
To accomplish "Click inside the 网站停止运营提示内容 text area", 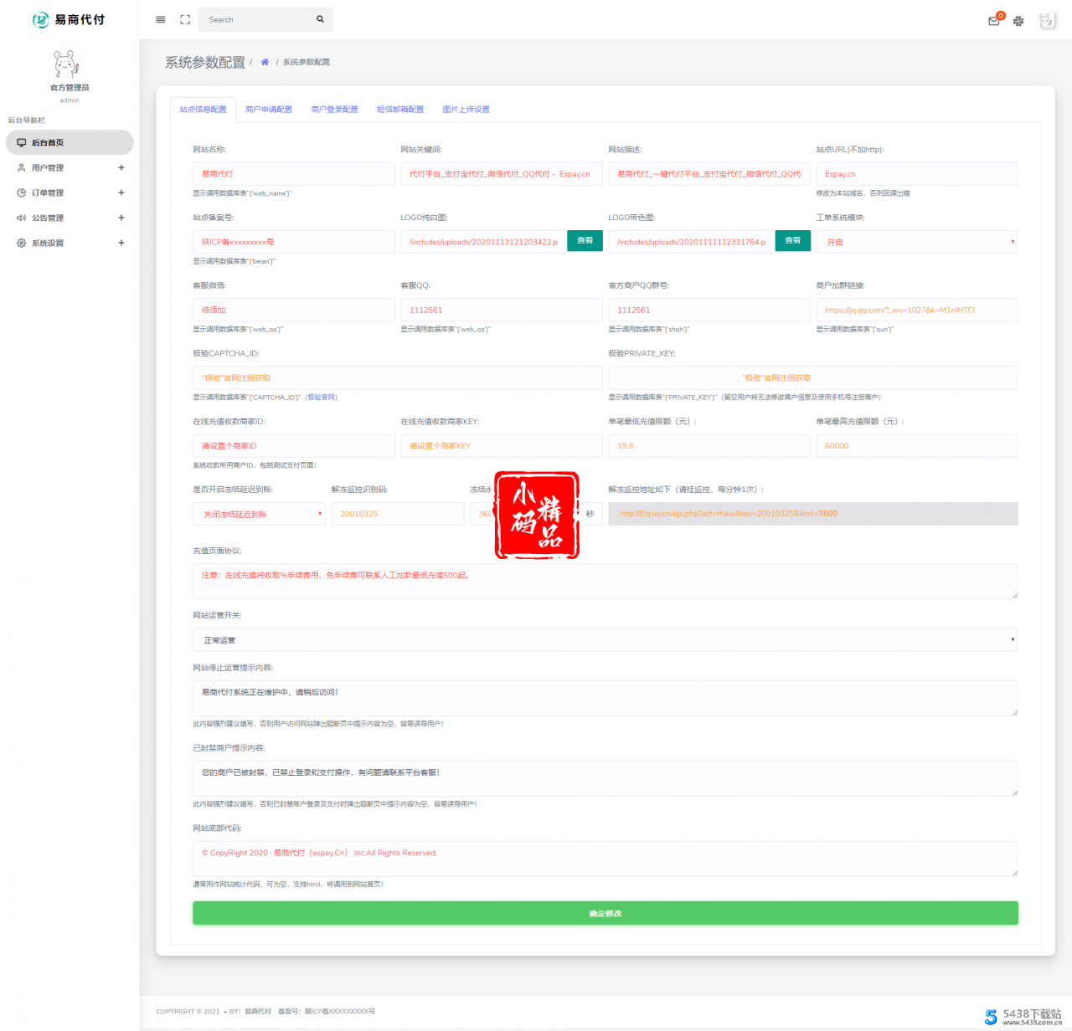I will pos(606,699).
